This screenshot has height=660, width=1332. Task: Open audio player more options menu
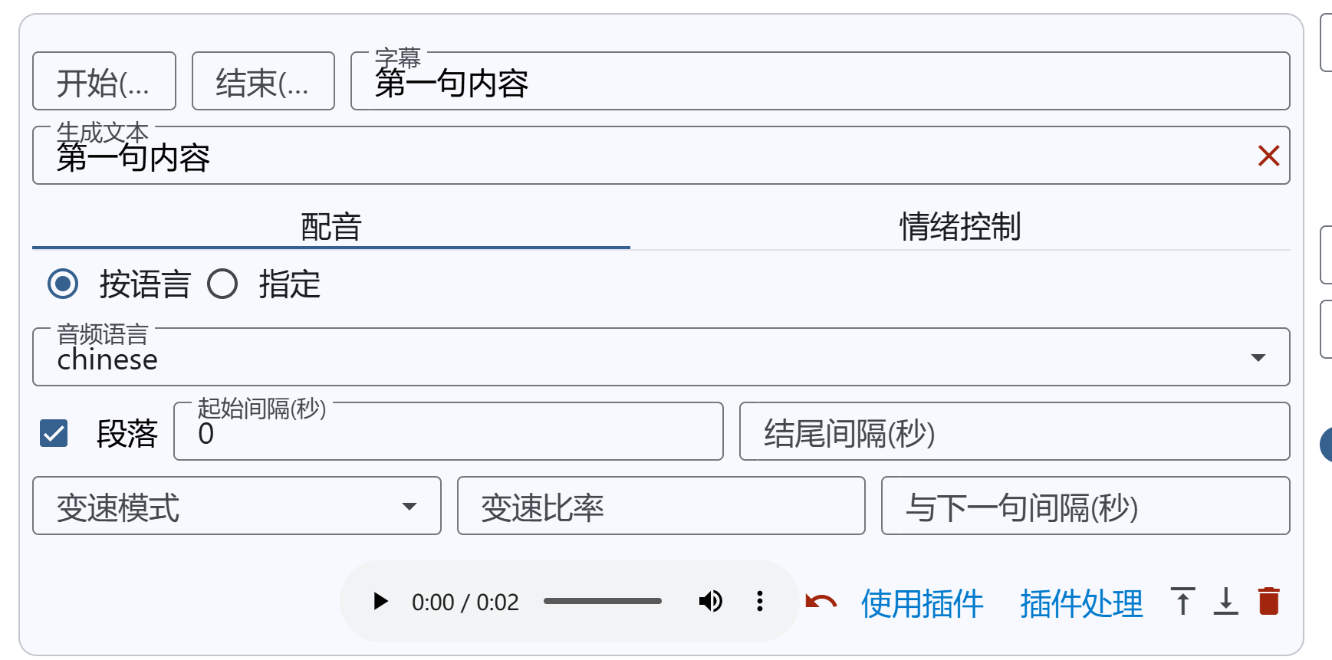(x=759, y=602)
